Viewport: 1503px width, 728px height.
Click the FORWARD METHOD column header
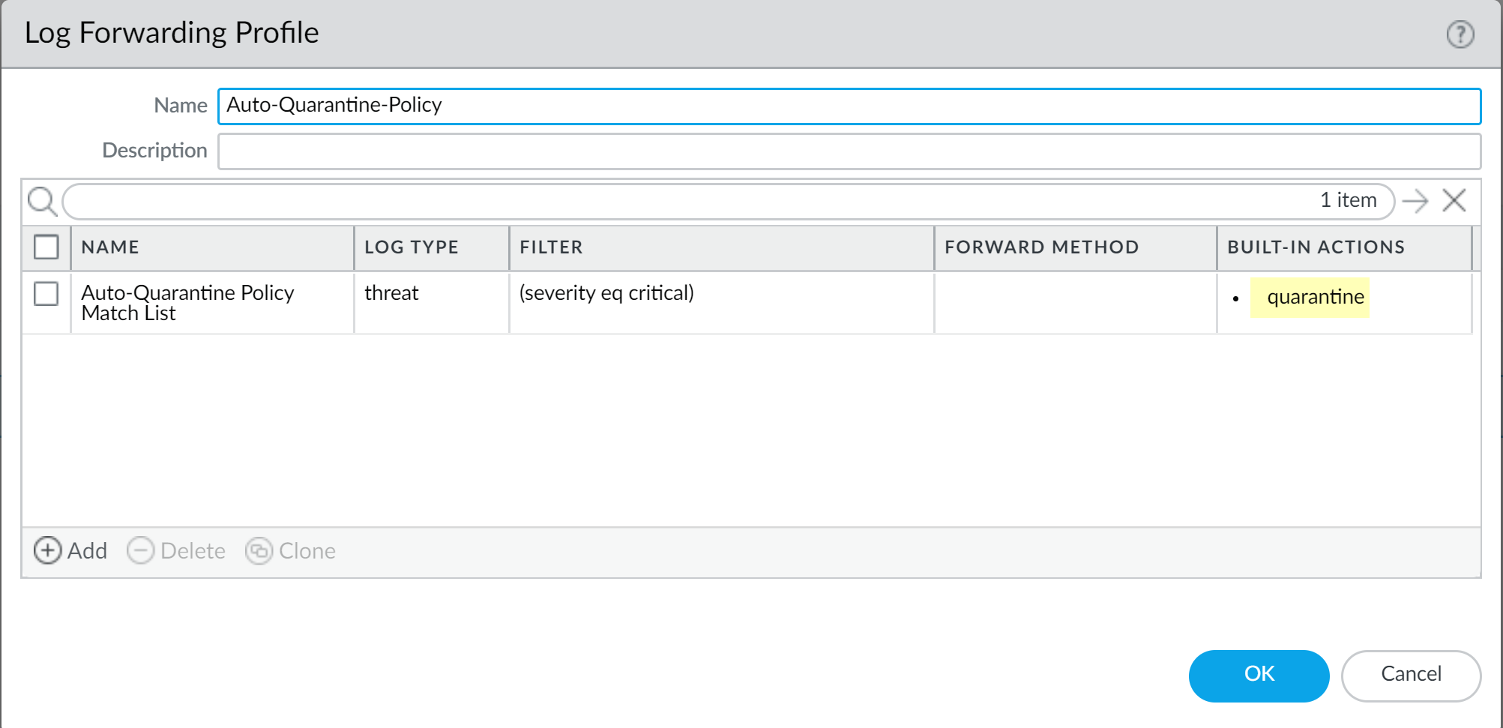(1041, 247)
